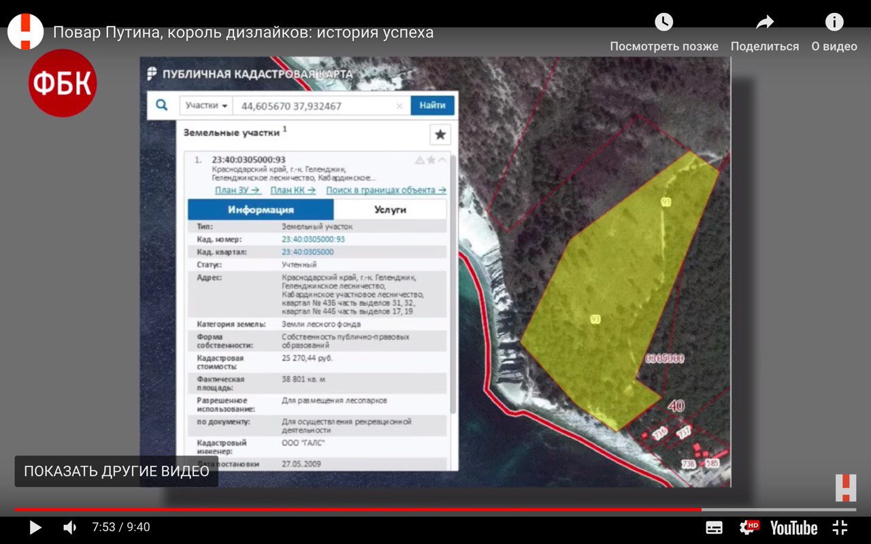Image resolution: width=871 pixels, height=544 pixels.
Task: Open video title 'Повар Путина, король дизлайков'
Action: (243, 33)
